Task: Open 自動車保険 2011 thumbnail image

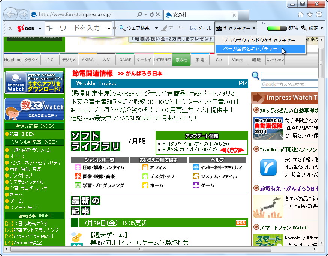Action: point(268,128)
